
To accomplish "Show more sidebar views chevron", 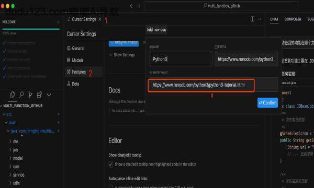I will click(x=49, y=95).
